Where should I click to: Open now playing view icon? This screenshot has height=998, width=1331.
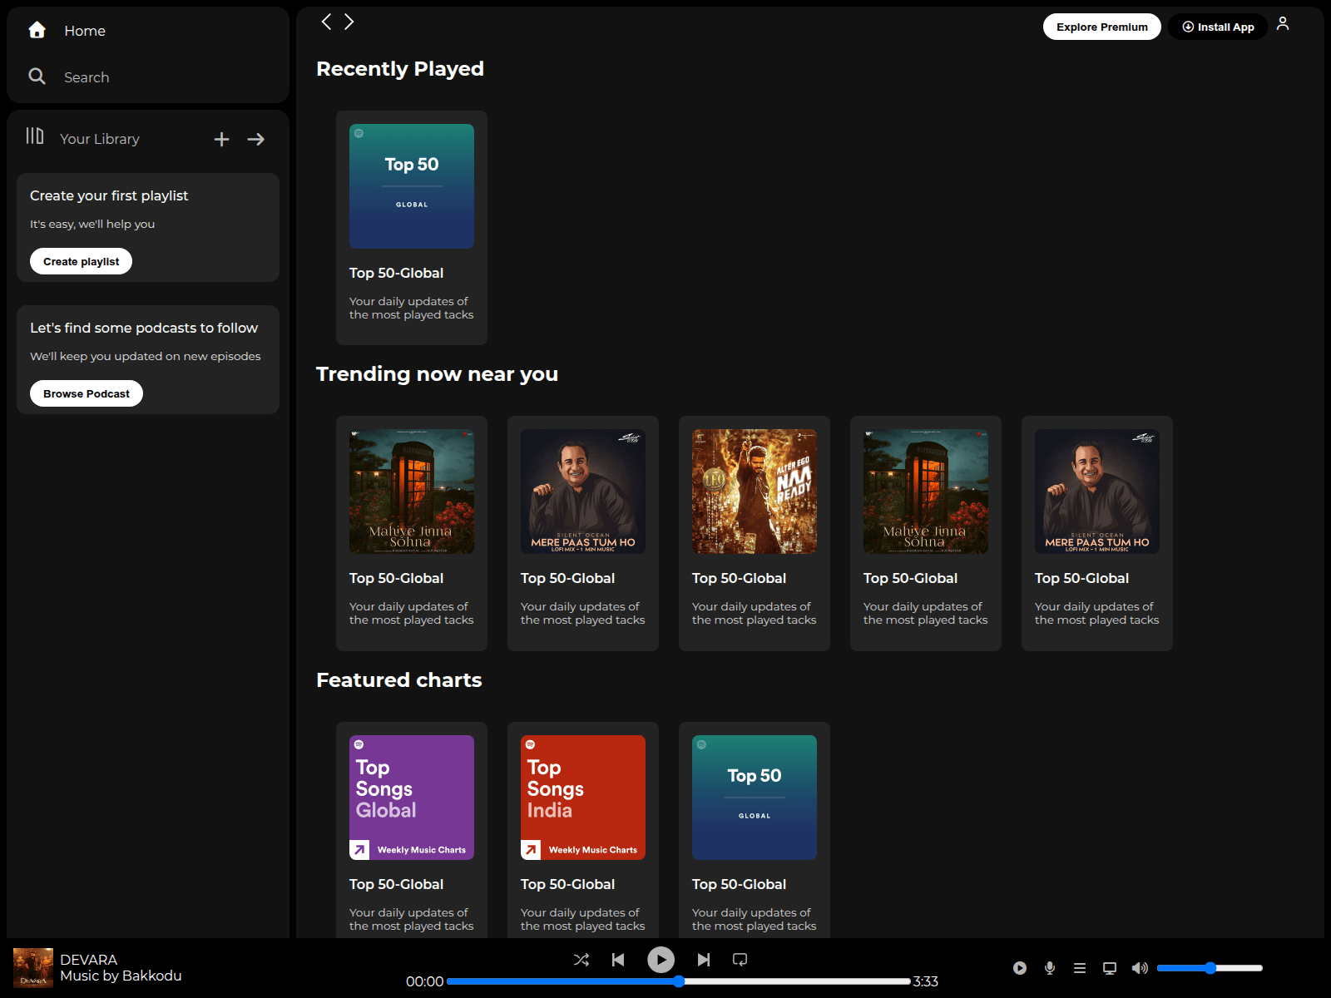point(1020,968)
